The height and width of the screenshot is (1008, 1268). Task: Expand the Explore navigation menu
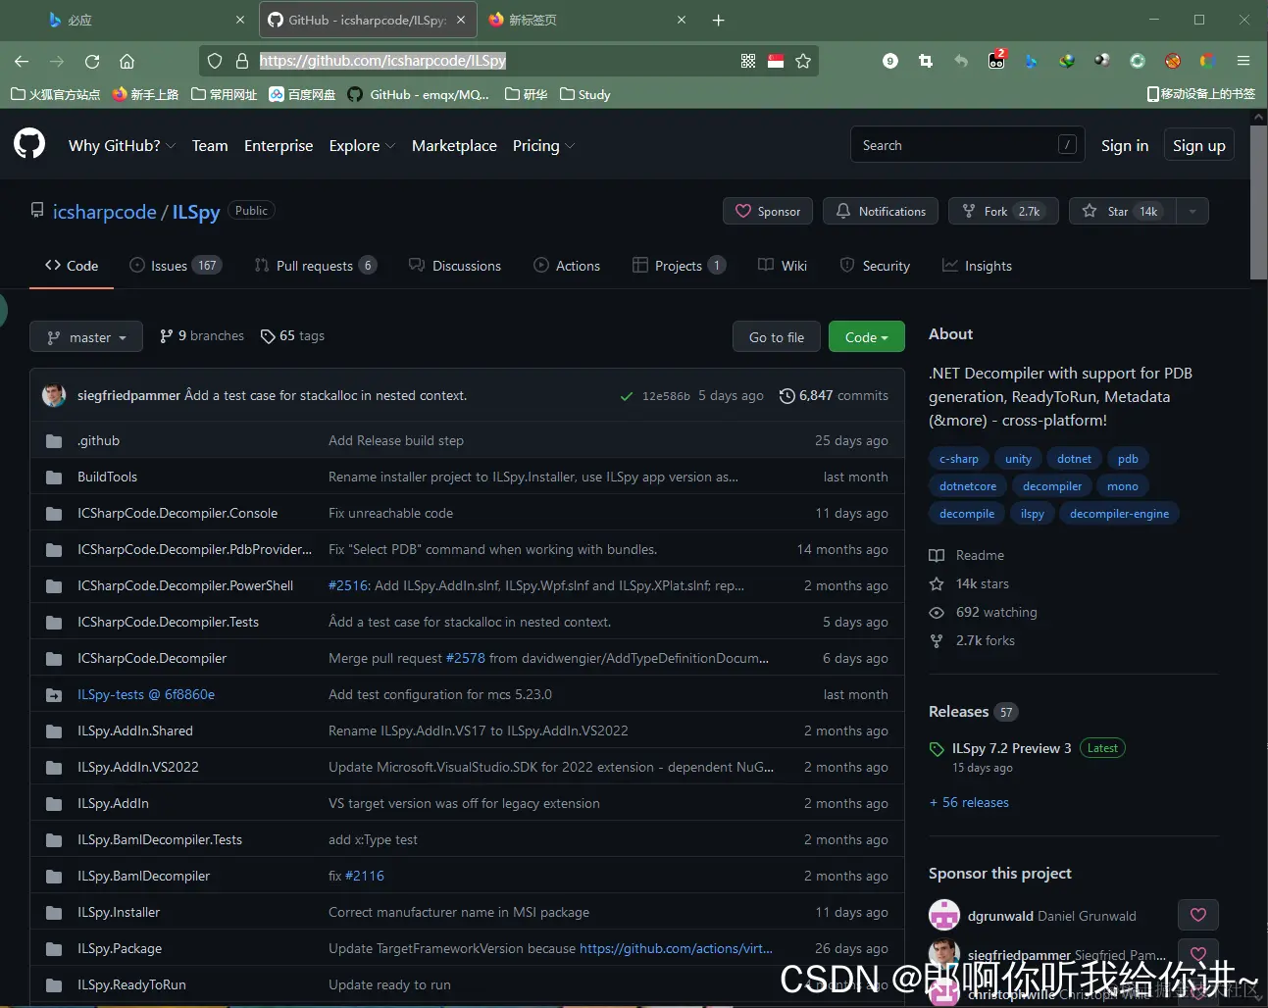point(362,145)
